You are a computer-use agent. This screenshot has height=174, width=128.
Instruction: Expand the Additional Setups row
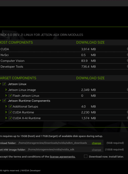tap(6, 106)
